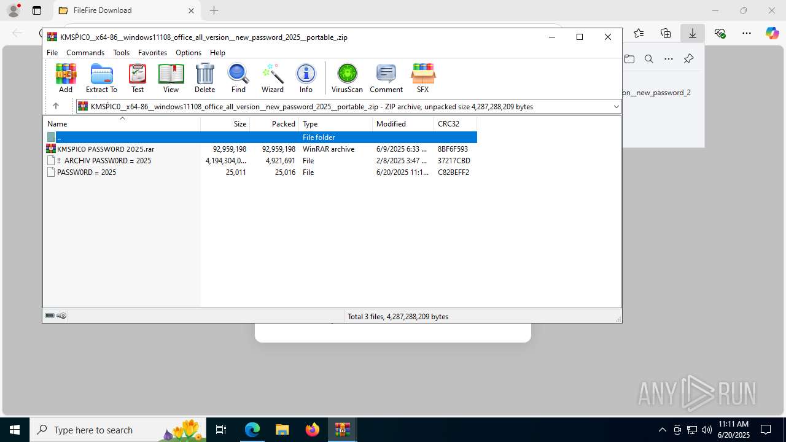Screen dimensions: 786x442
Task: Open the Help menu
Action: tap(217, 53)
